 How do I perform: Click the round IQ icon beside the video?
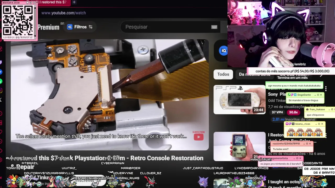pos(223,51)
